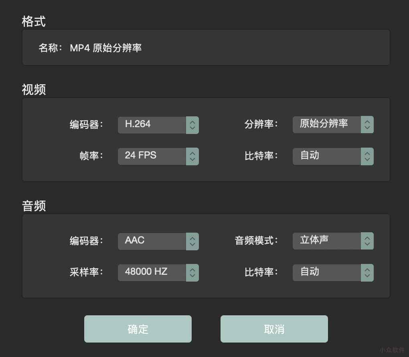Click chevron arrows beside H.264 video encoder
Image resolution: width=409 pixels, height=357 pixels.
192,125
